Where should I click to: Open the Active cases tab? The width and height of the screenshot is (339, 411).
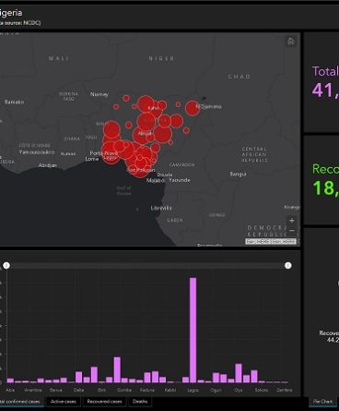point(64,402)
